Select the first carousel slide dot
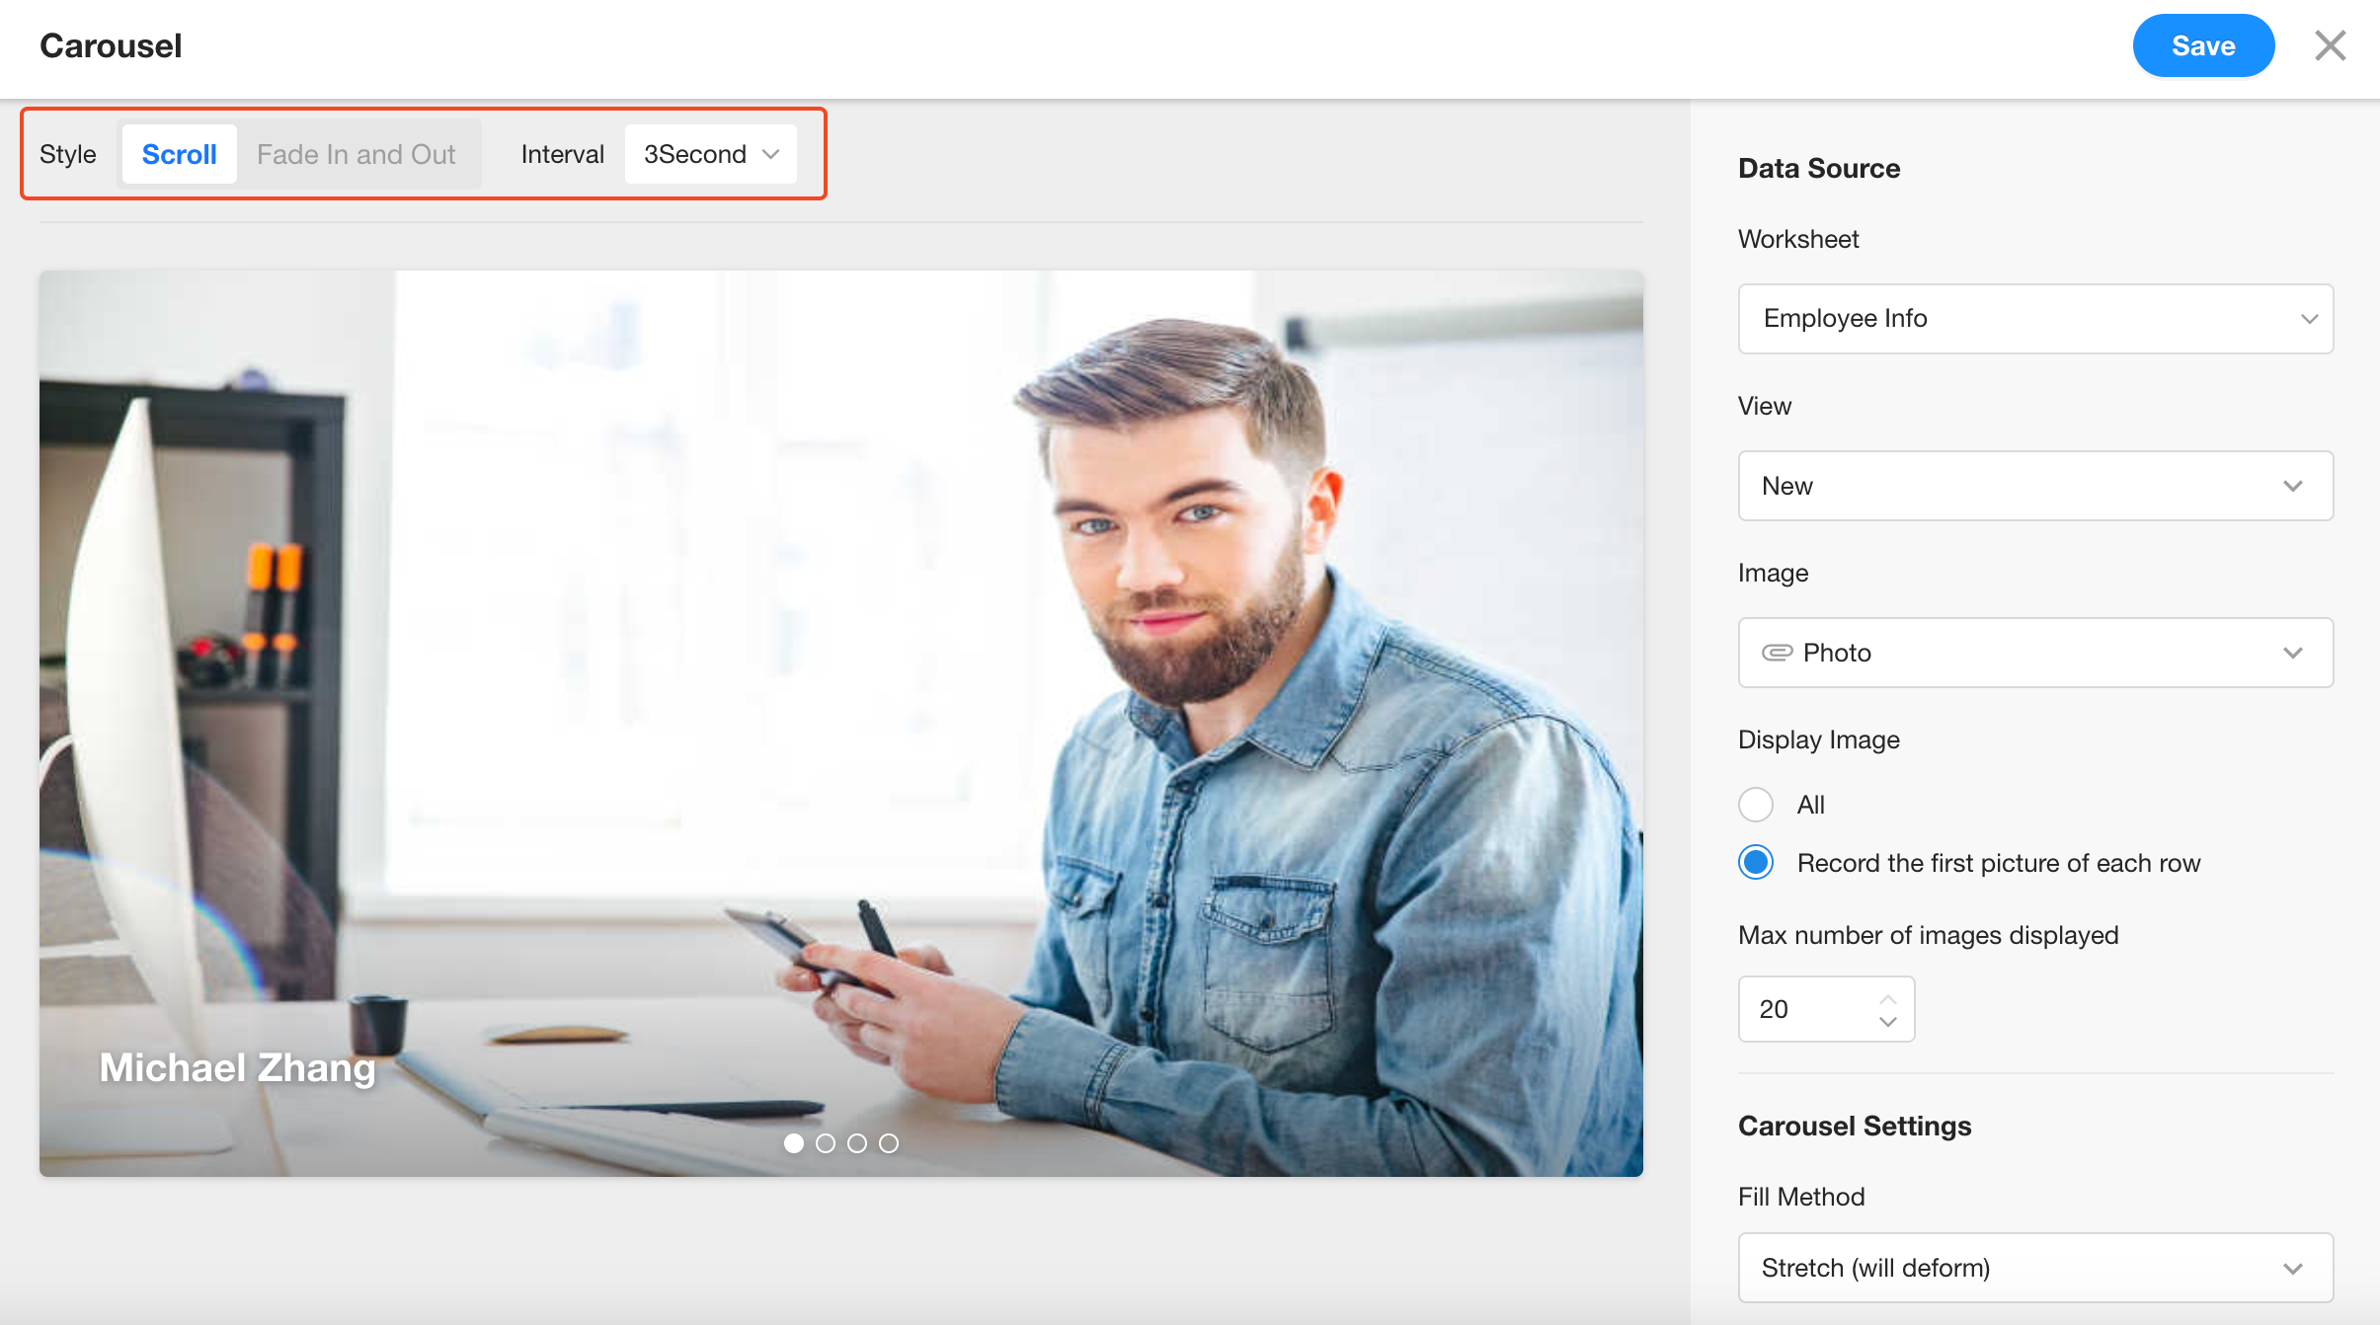Image resolution: width=2380 pixels, height=1325 pixels. point(794,1143)
